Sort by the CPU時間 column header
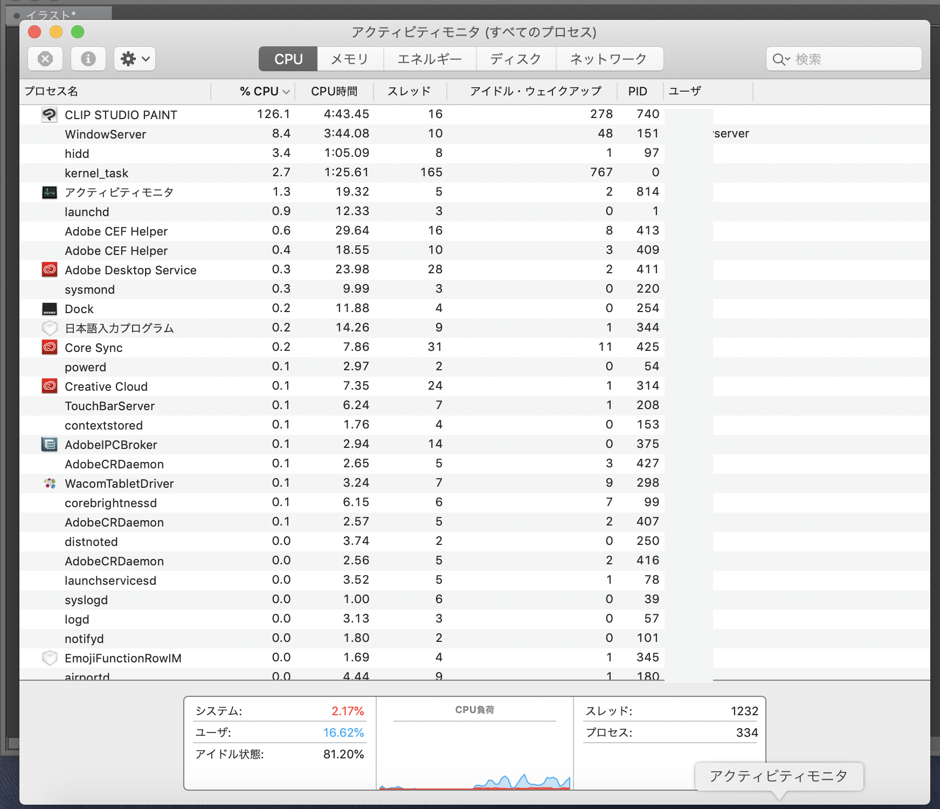The width and height of the screenshot is (940, 809). point(335,92)
